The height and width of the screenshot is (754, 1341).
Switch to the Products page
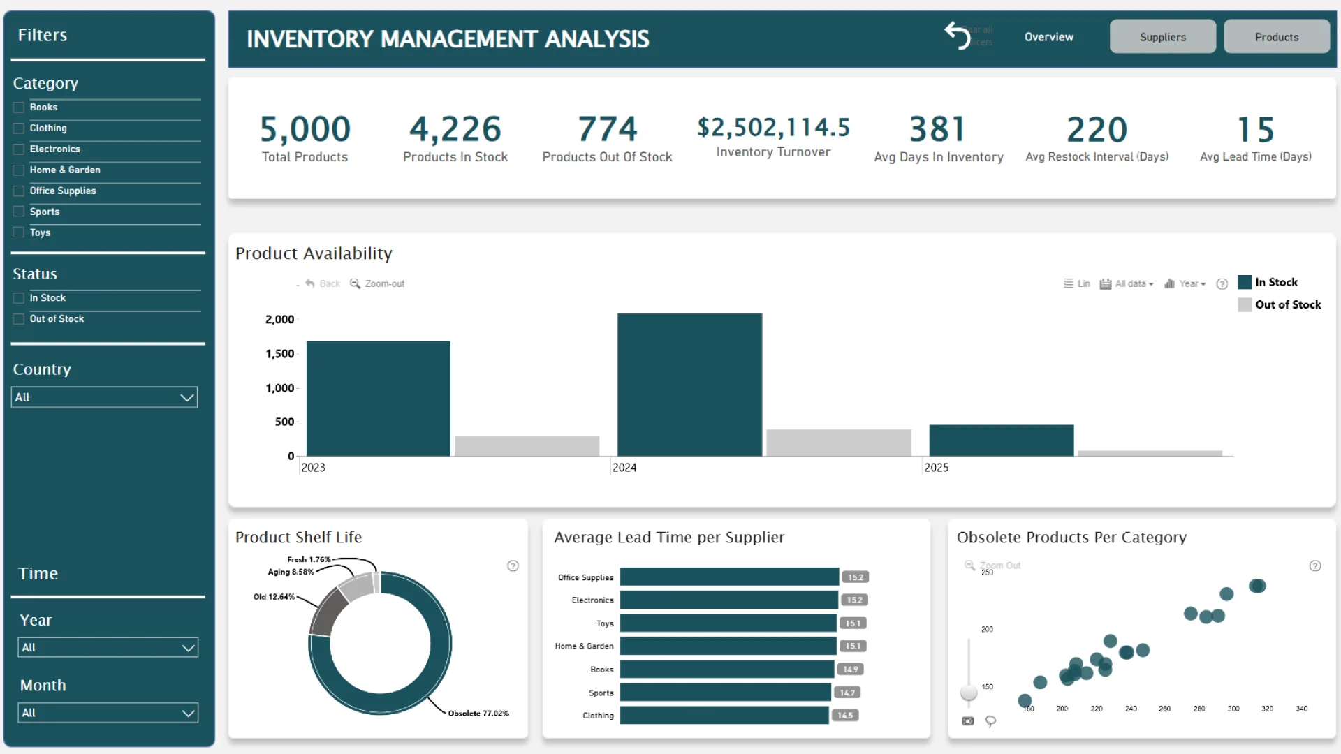1276,37
